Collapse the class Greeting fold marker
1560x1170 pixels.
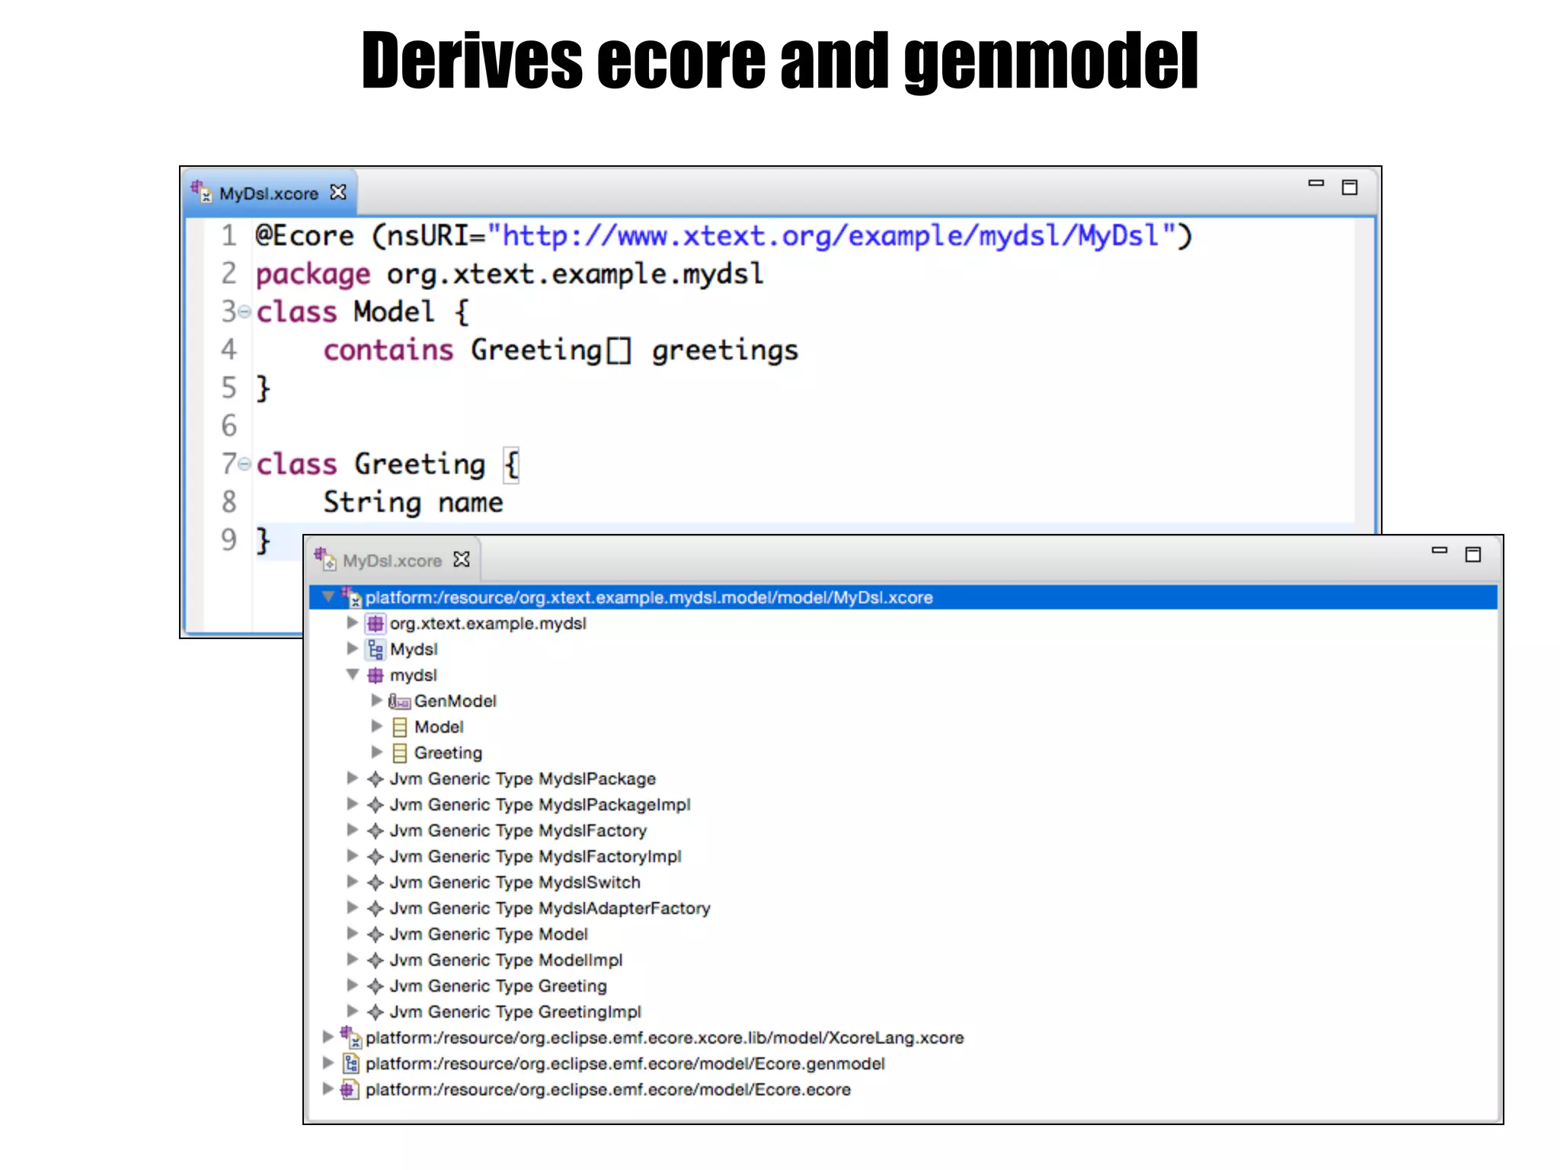point(244,463)
